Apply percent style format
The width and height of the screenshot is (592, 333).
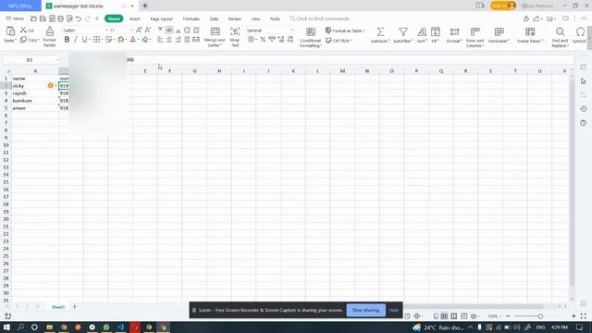(x=263, y=39)
